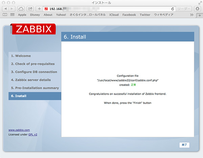Click the Safari forward arrow button
Screen dimensions: 203x158
[12, 8]
